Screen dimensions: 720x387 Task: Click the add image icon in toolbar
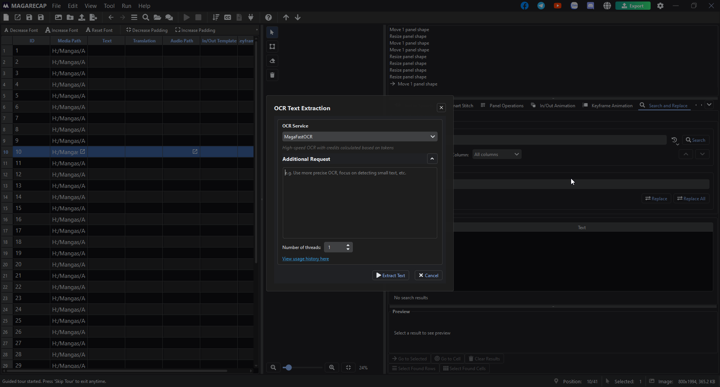click(58, 17)
